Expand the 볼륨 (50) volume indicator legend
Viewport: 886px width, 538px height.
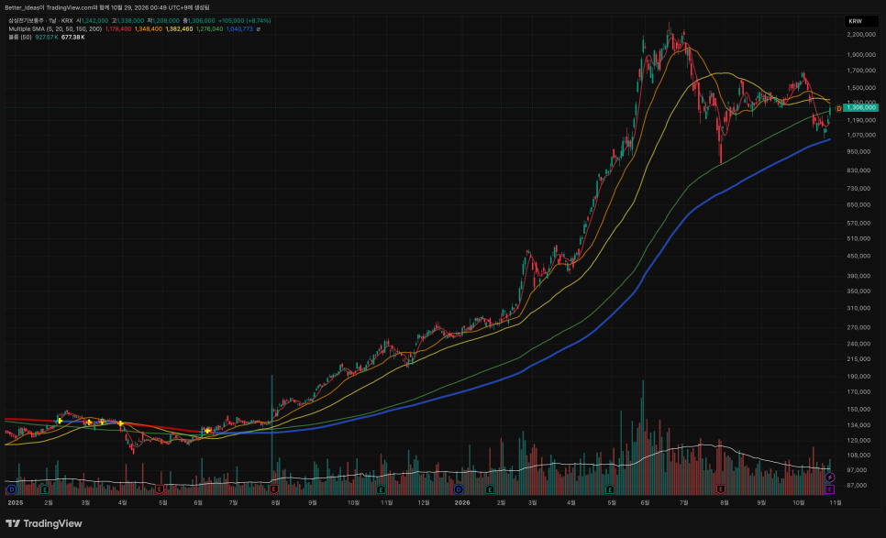click(x=20, y=38)
